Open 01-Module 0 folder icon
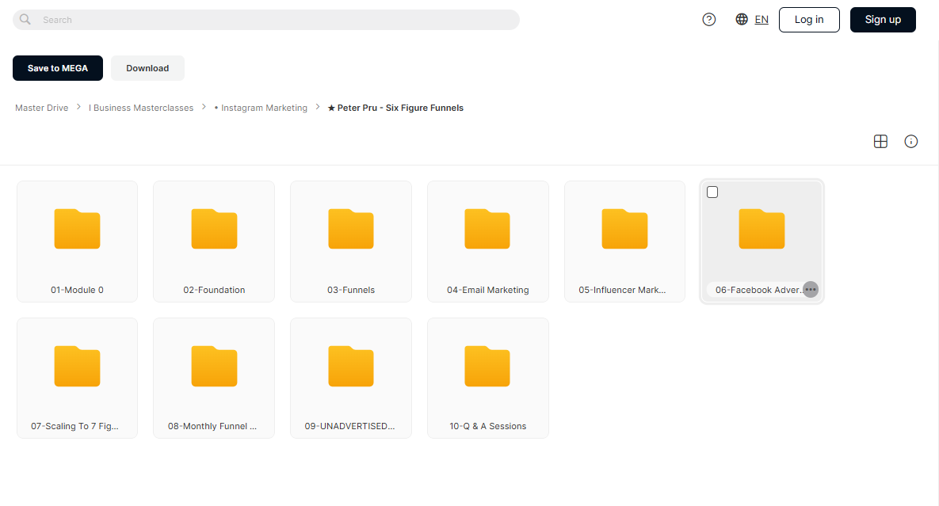The image size is (939, 506). 77,229
